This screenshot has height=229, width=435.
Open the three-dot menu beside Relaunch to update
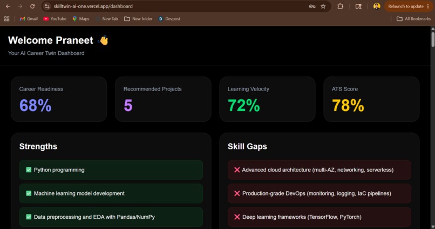428,6
